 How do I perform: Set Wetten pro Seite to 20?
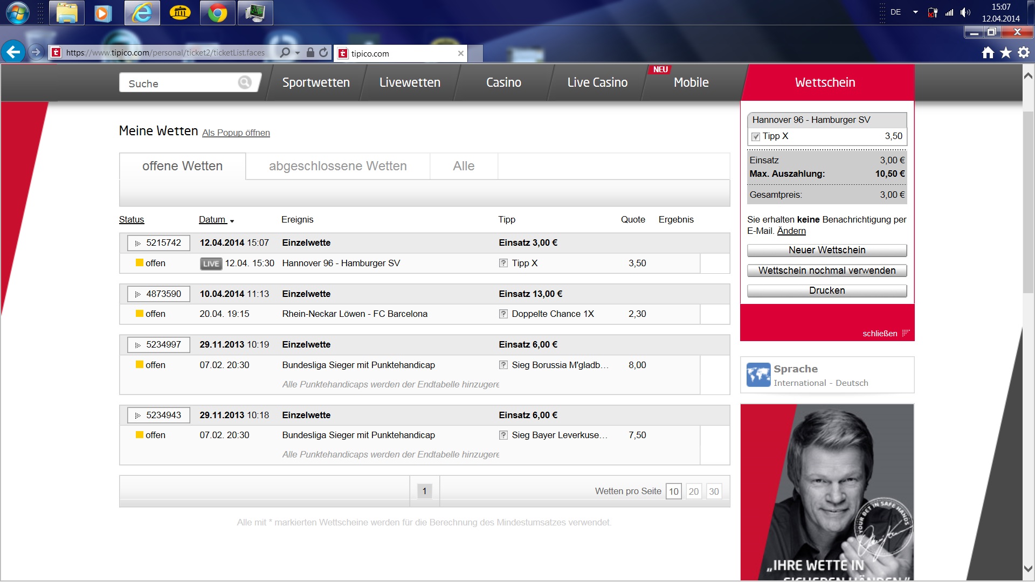(x=694, y=491)
